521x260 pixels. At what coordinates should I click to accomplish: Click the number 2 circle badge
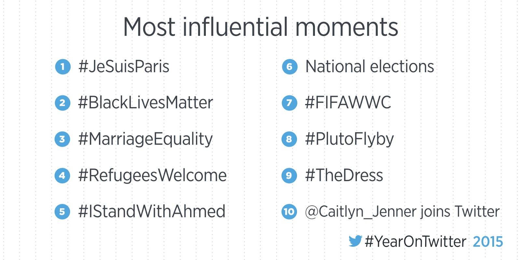pos(63,103)
